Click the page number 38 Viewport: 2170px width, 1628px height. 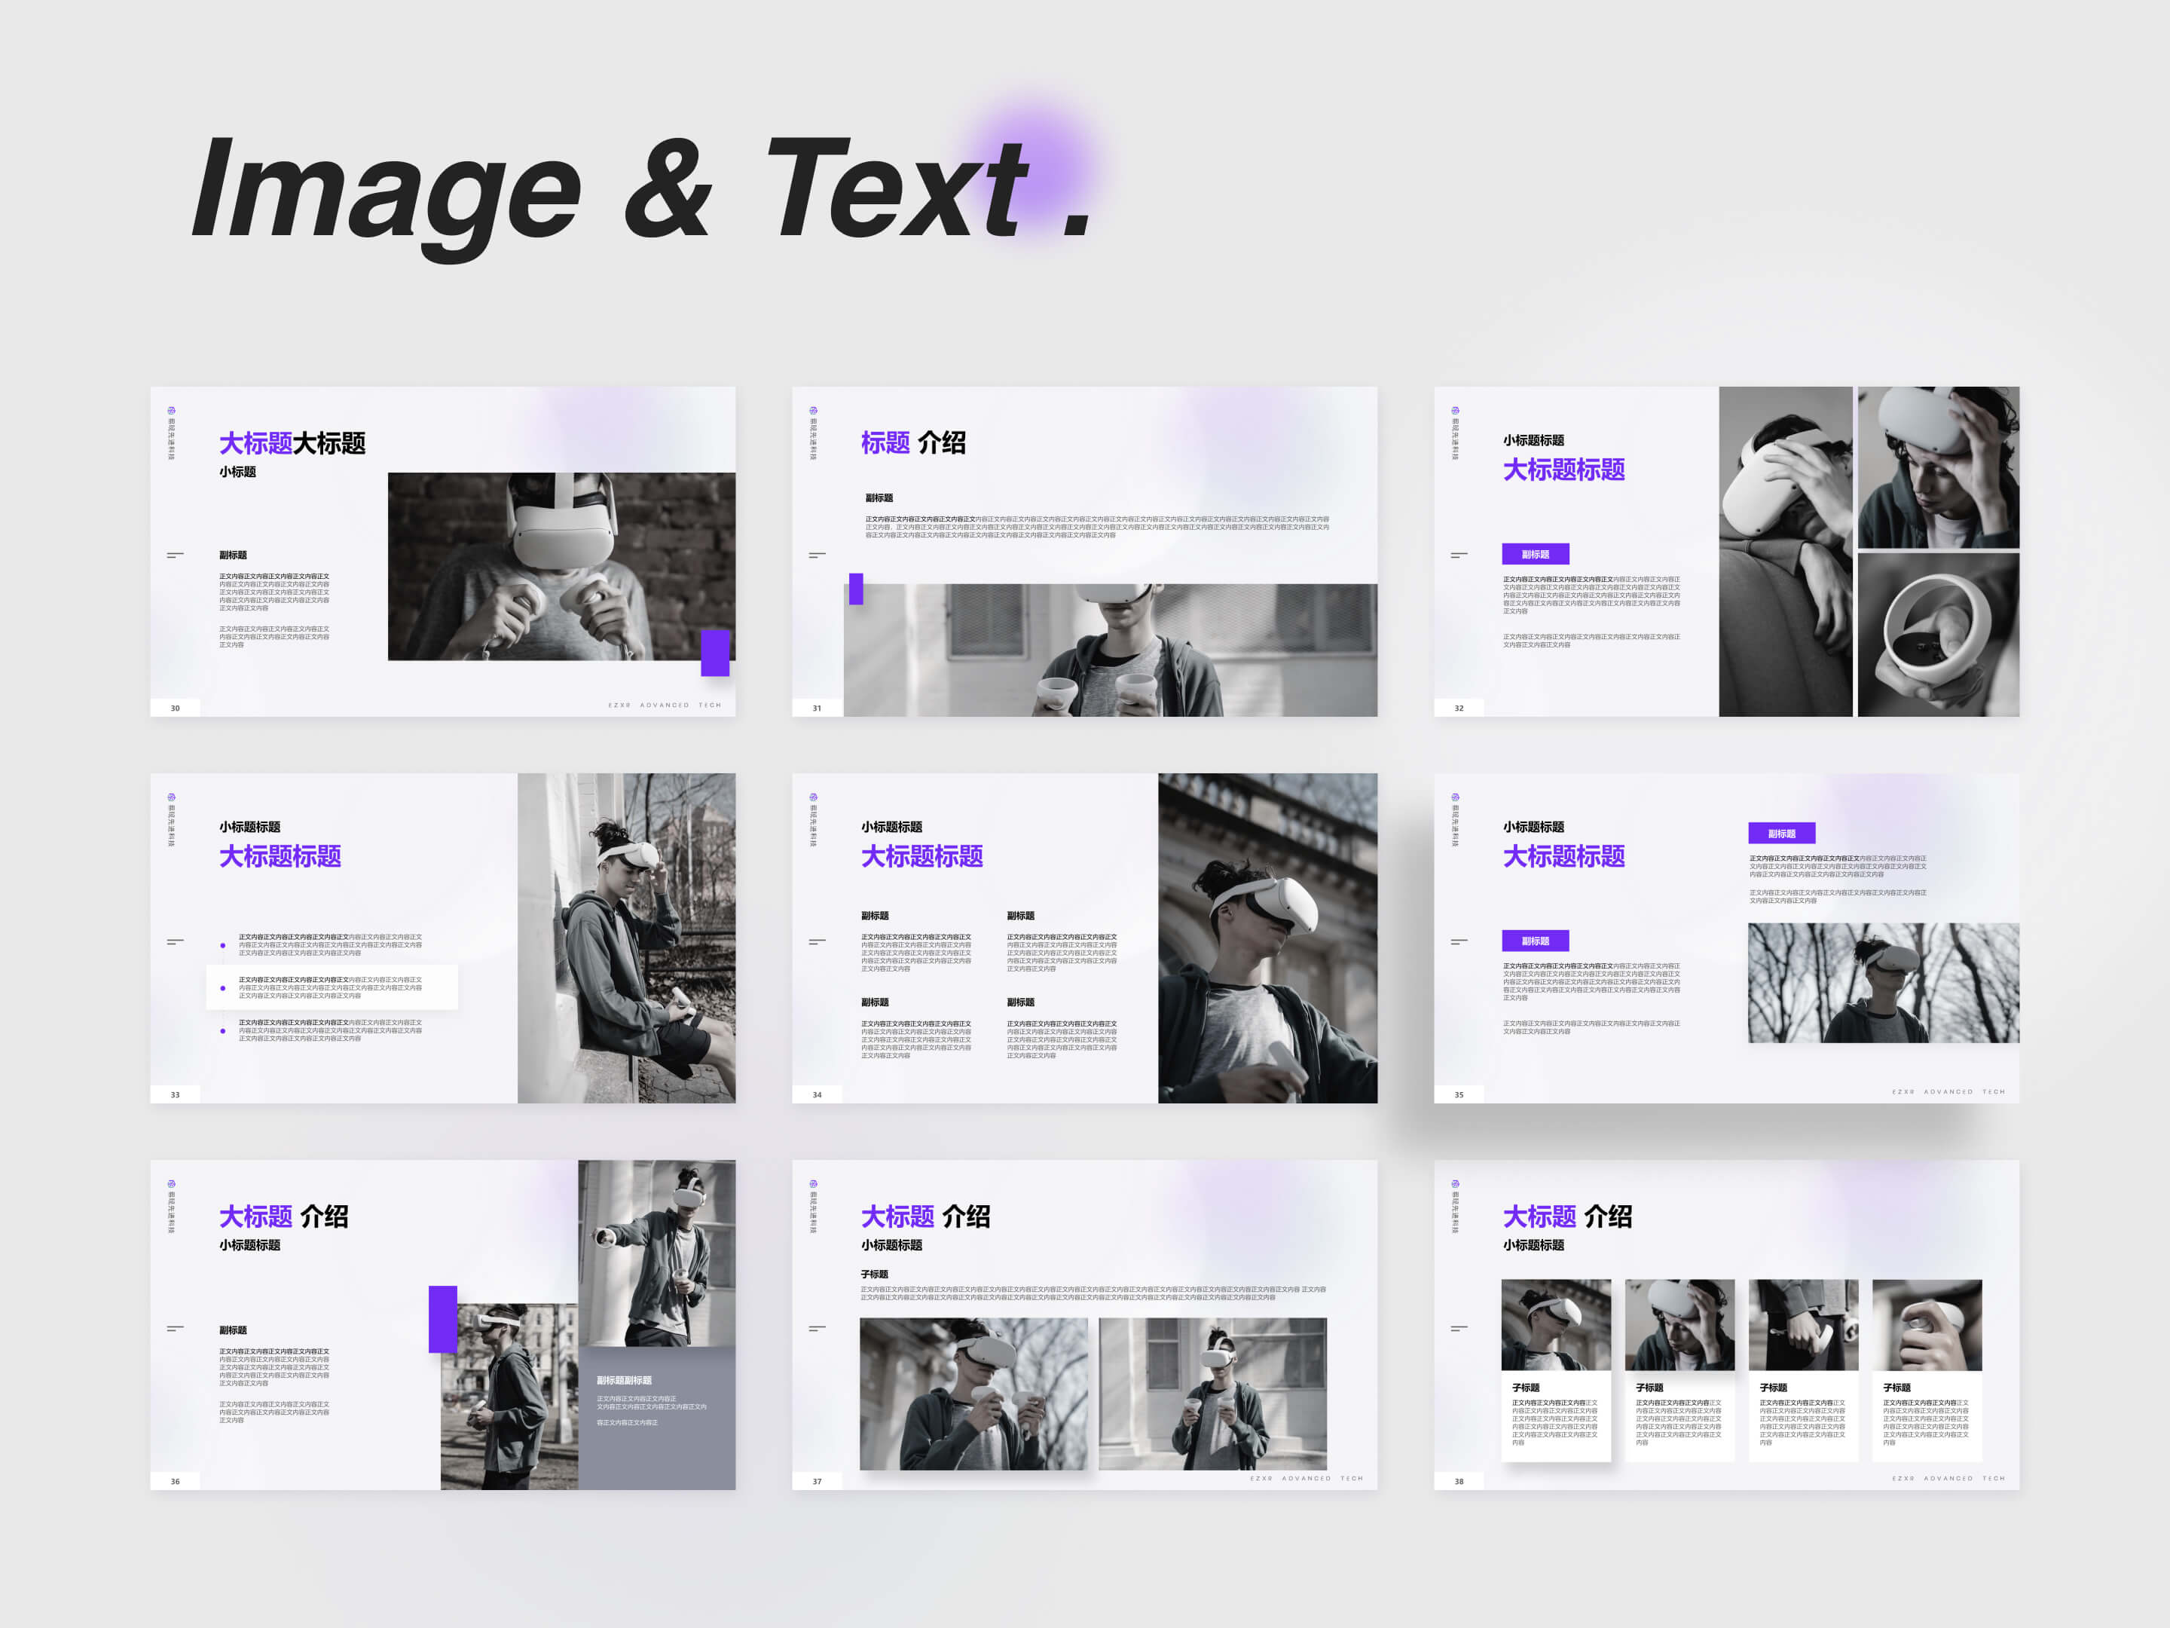pyautogui.click(x=1459, y=1481)
